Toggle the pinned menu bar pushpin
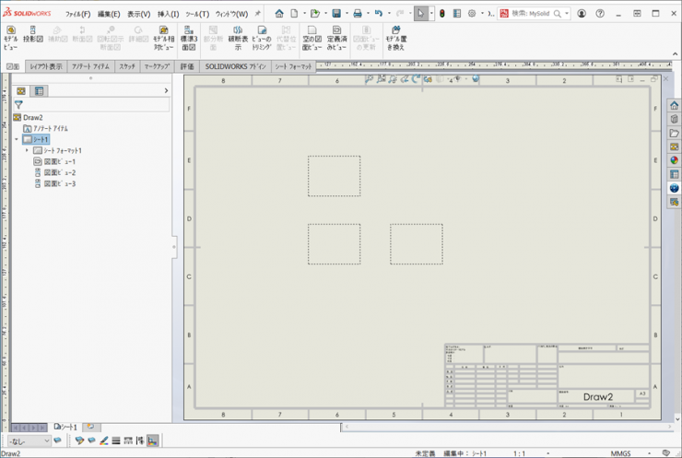Viewport: 682px width, 458px height. click(x=257, y=14)
